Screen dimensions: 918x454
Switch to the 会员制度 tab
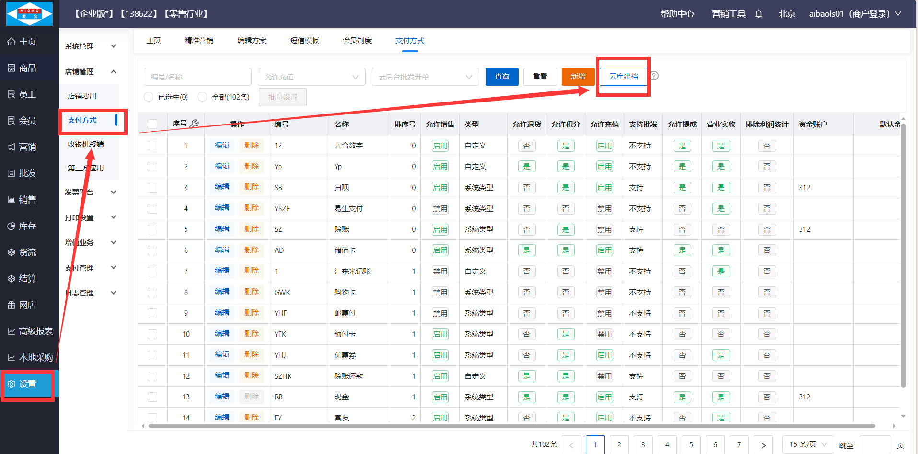pyautogui.click(x=357, y=41)
